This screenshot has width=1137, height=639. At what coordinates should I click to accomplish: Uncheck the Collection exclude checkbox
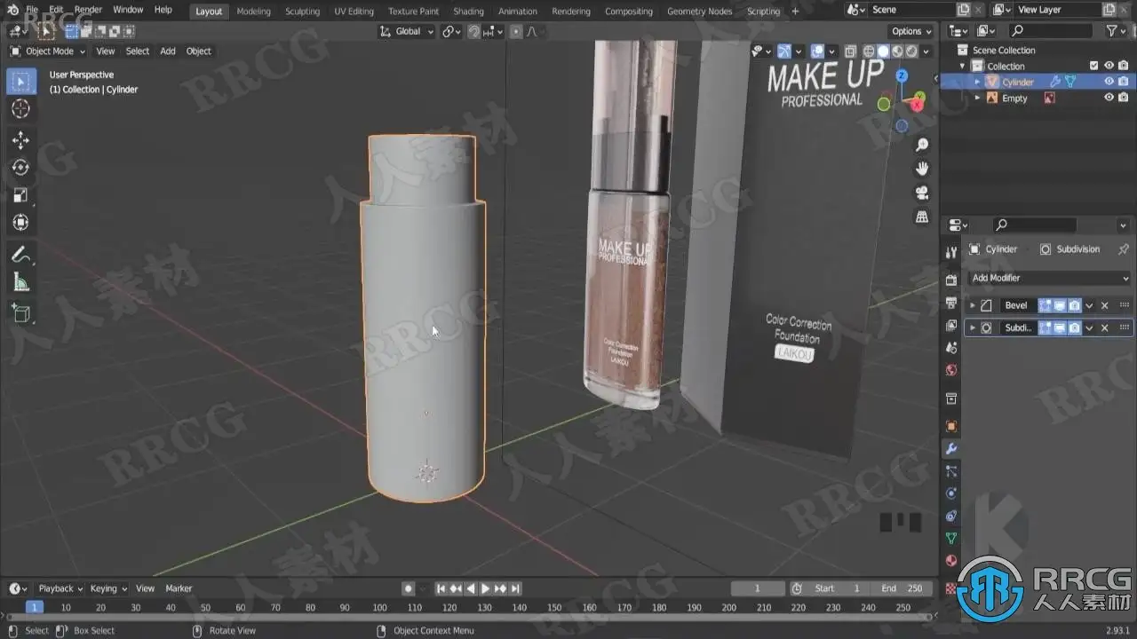coord(1094,66)
